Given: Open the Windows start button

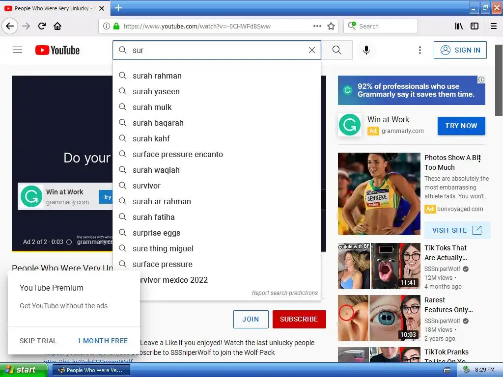Looking at the screenshot, I should pyautogui.click(x=23, y=370).
